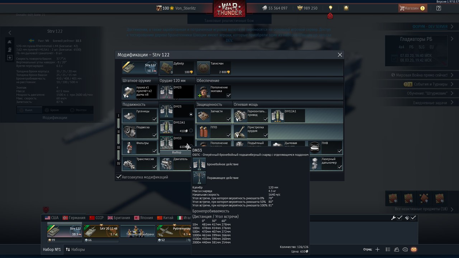Click the Golden Eagles currency 989 250
The width and height of the screenshot is (459, 258).
(x=307, y=8)
